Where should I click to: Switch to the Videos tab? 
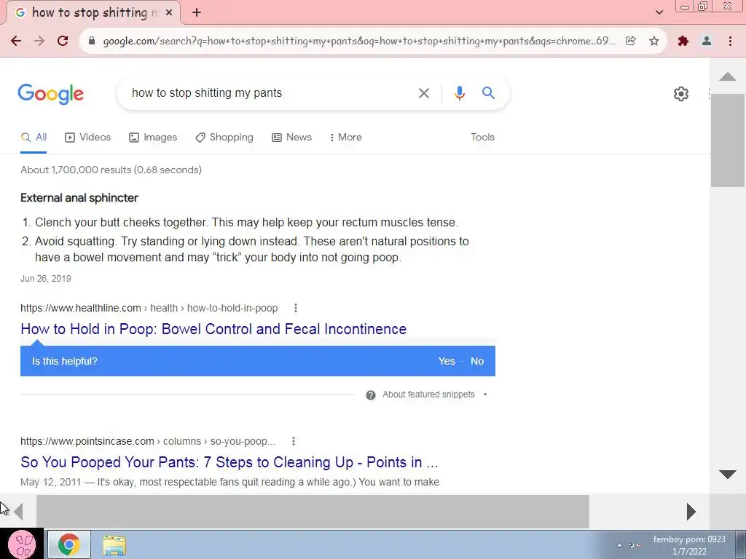coord(87,138)
